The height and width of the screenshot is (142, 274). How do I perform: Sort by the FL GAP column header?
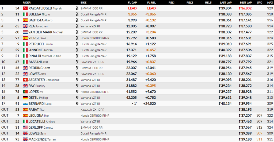(132, 2)
